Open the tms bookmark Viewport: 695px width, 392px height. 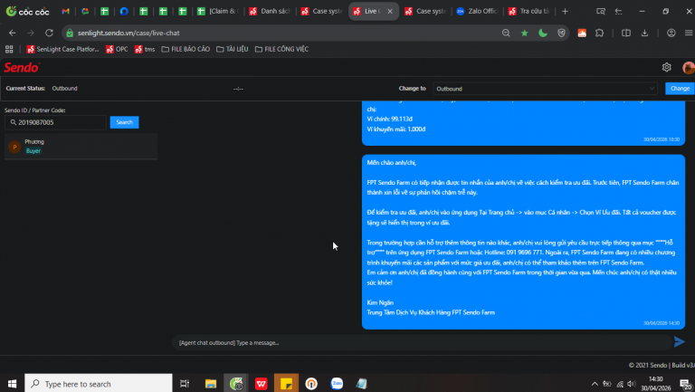(145, 49)
